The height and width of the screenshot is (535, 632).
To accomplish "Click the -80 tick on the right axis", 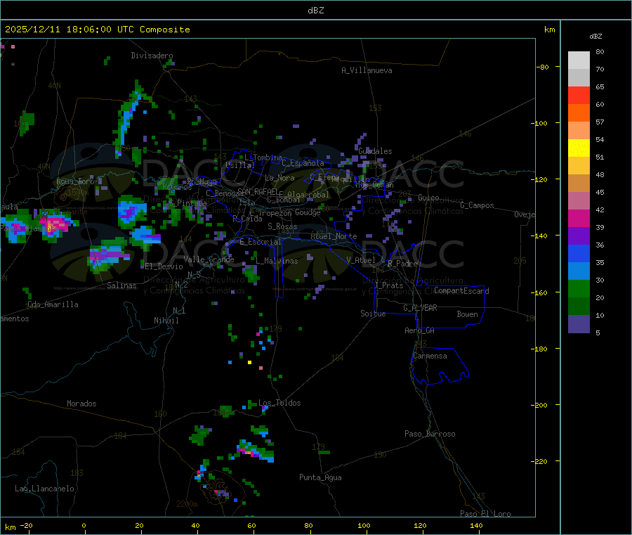I will coord(542,67).
